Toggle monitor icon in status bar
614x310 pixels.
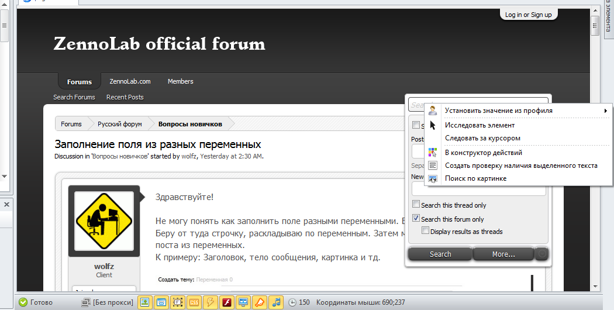(x=244, y=302)
